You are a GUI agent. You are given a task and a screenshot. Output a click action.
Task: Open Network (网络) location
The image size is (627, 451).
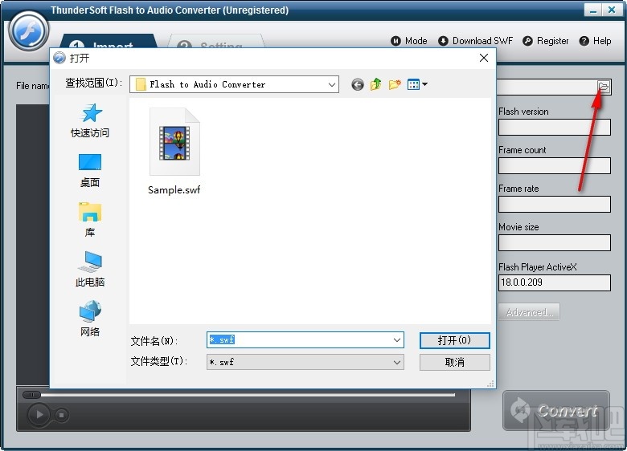[90, 319]
